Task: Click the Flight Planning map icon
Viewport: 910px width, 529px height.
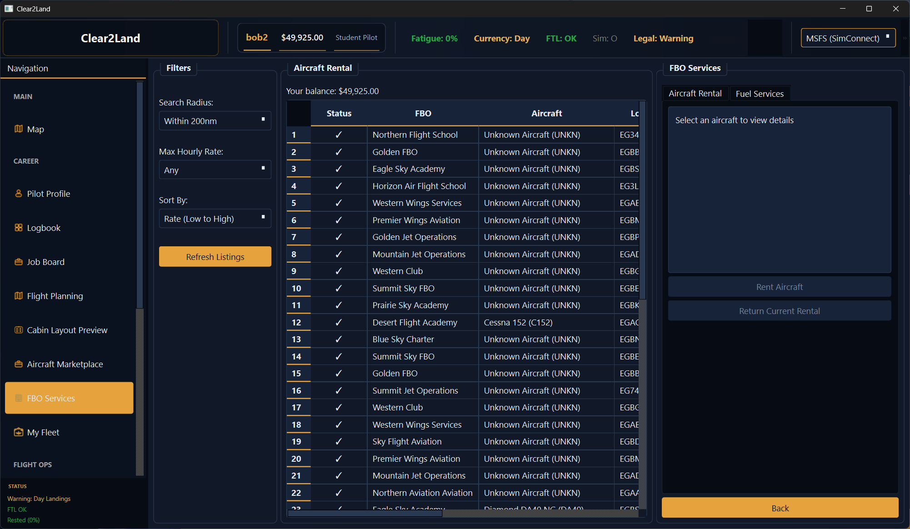Action: 18,296
